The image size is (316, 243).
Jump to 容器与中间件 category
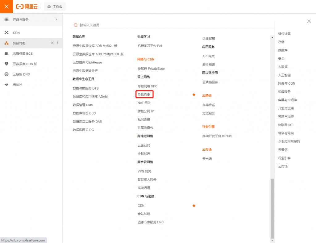(x=287, y=100)
